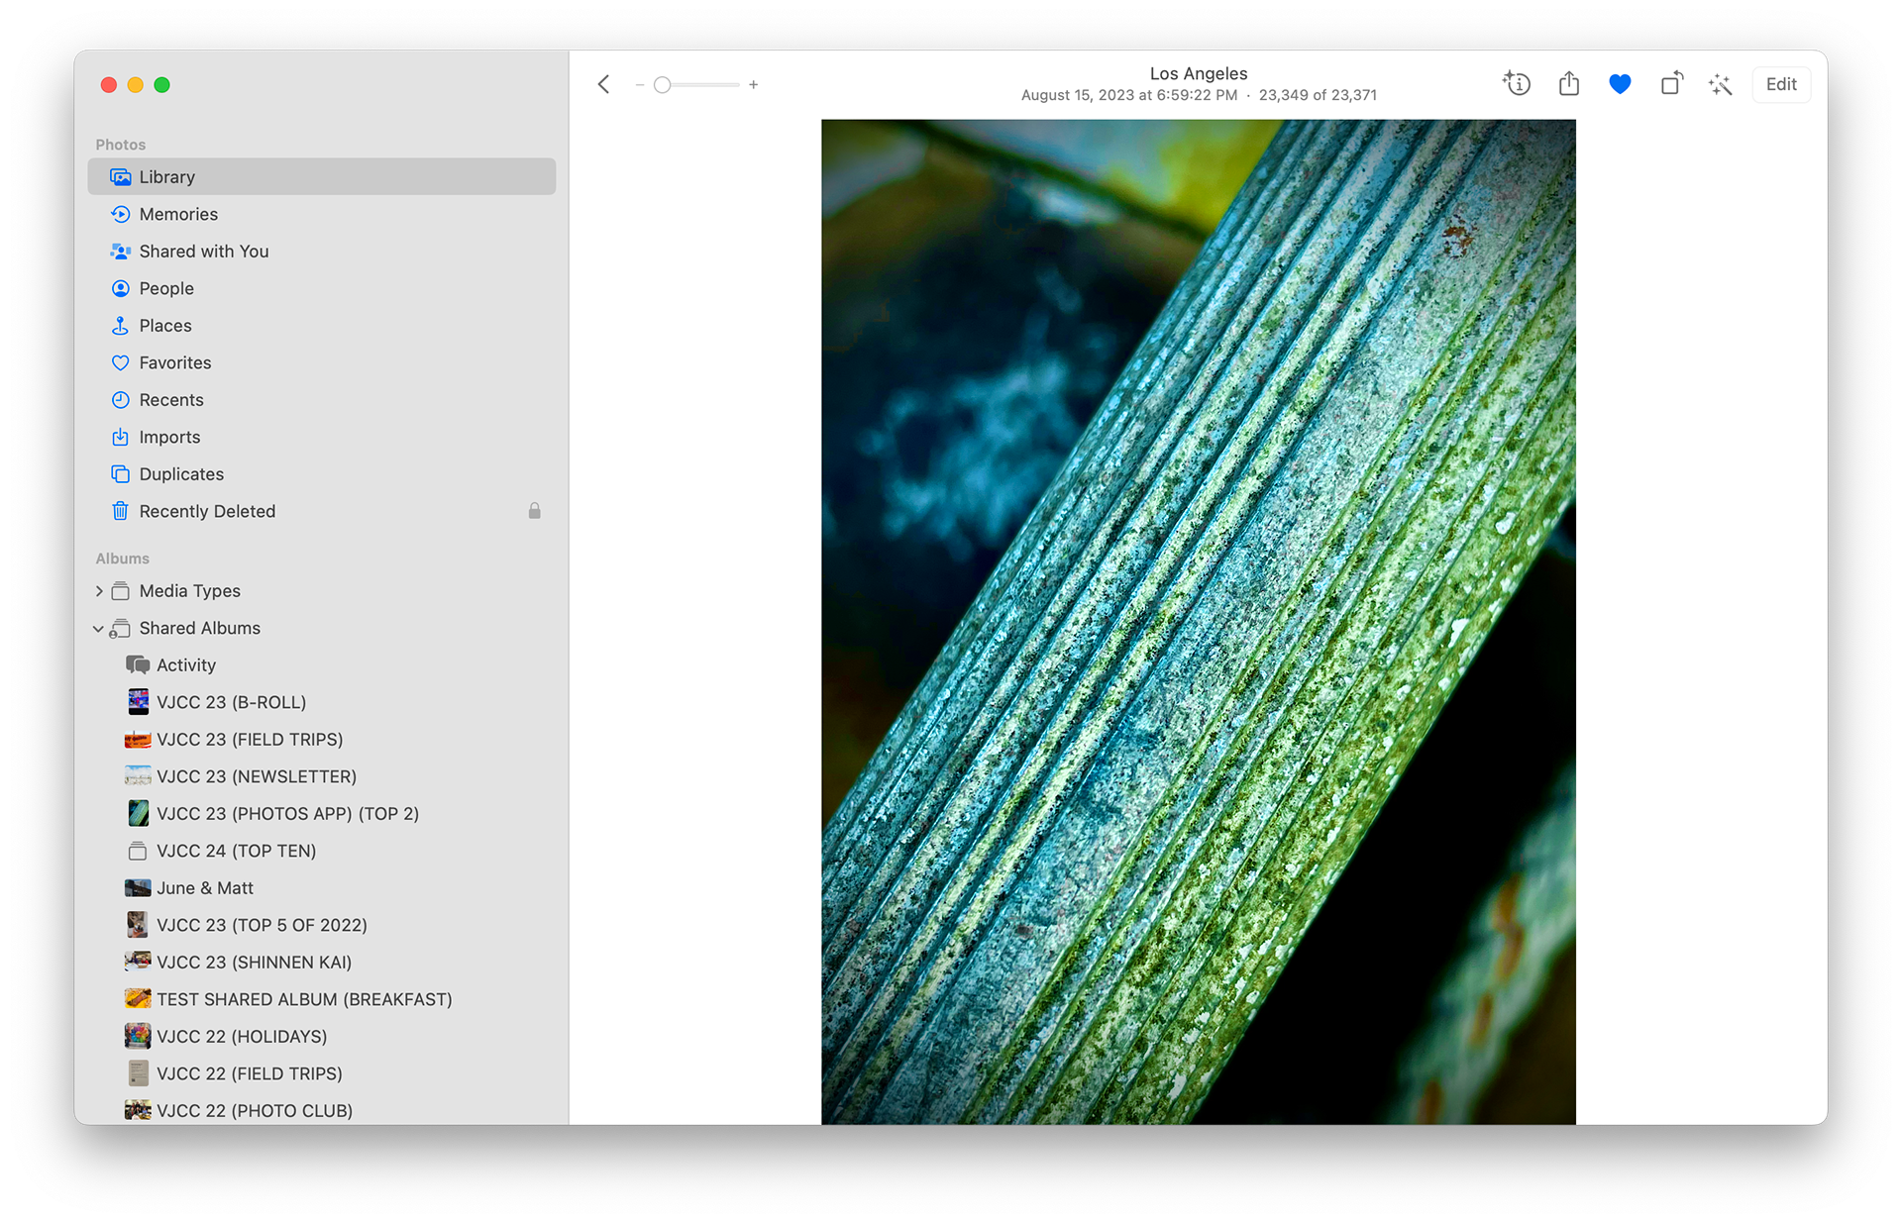The image size is (1902, 1223).
Task: Click the green full-screen window button
Action: (162, 85)
